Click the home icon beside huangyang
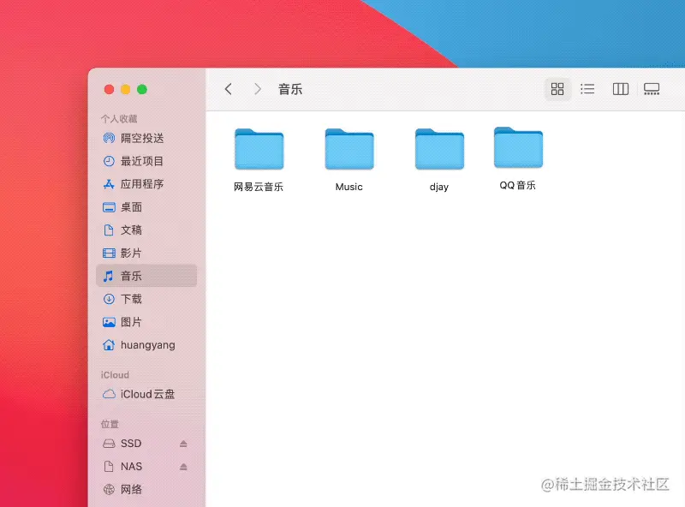This screenshot has width=685, height=507. click(x=109, y=345)
